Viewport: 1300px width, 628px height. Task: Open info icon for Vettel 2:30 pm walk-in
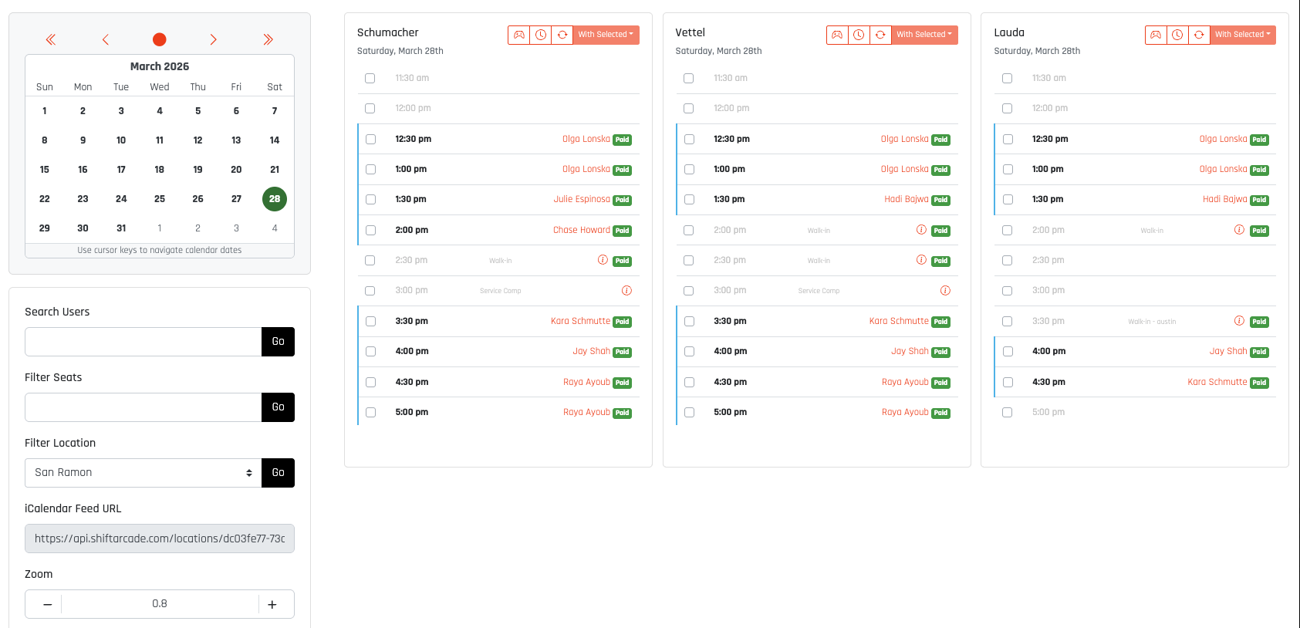coord(921,260)
